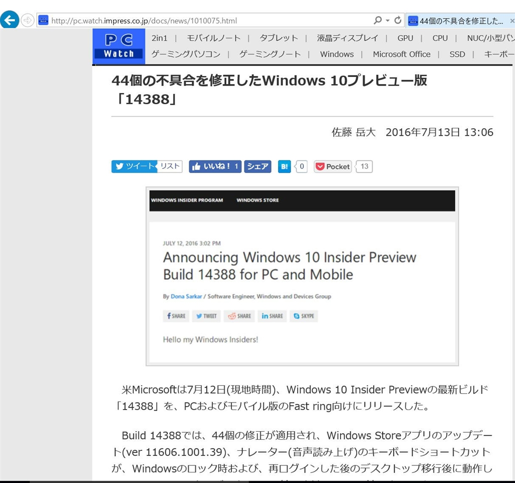Click the Pocket count 13
The width and height of the screenshot is (515, 483).
click(364, 167)
